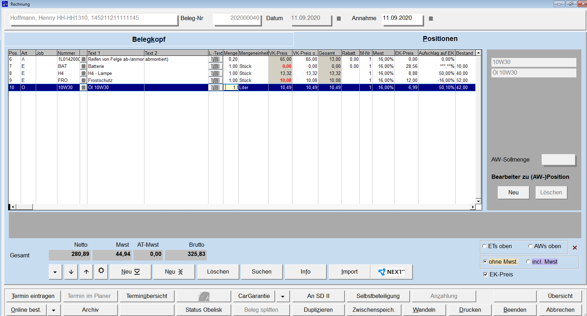This screenshot has width=587, height=316.
Task: Expand the dropdown arrow left of the move-down button
Action: (x=55, y=272)
